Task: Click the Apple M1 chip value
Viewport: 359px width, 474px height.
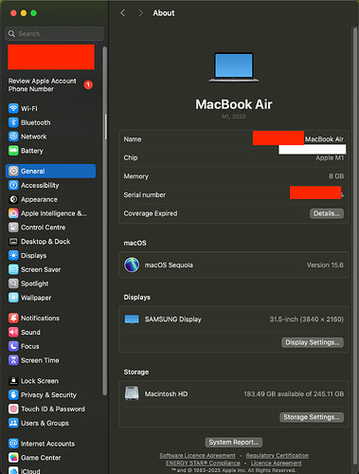Action: pyautogui.click(x=330, y=157)
